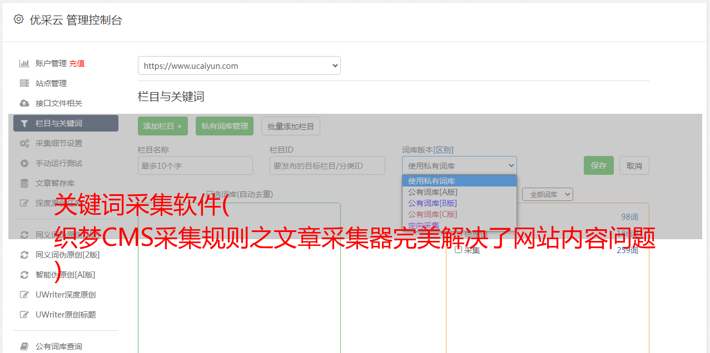
Task: Click the green 保存 button
Action: click(x=599, y=165)
